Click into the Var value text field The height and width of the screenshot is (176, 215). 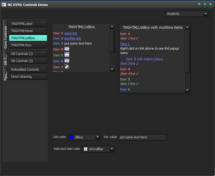pos(142,137)
